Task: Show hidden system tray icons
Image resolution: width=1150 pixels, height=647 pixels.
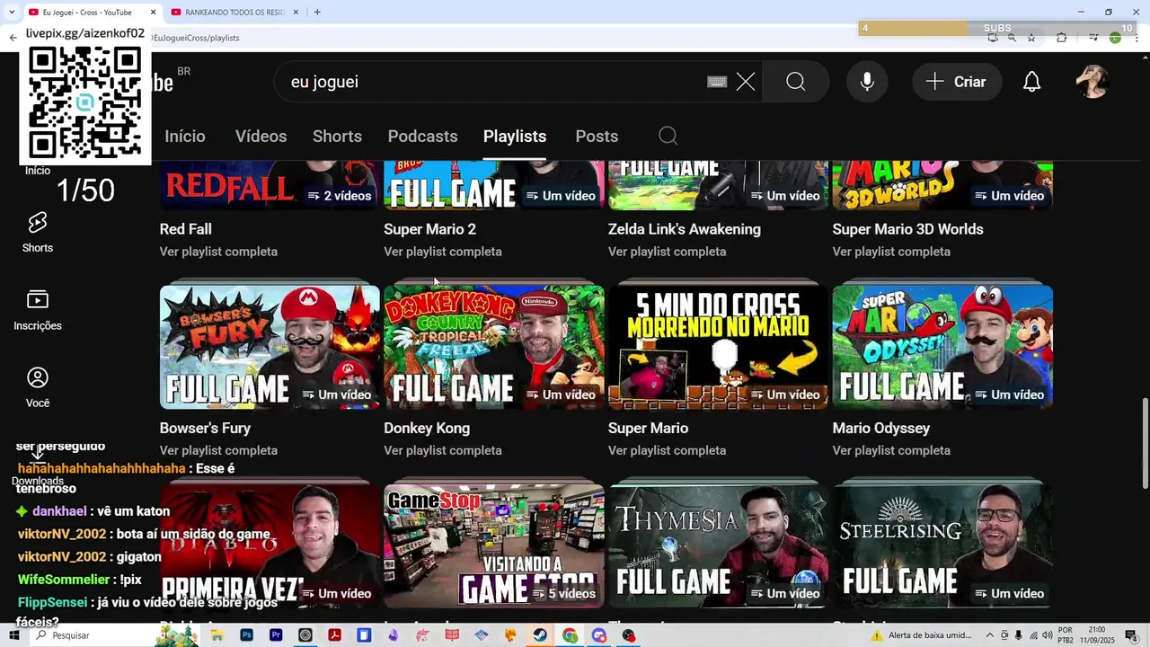Action: tap(989, 635)
